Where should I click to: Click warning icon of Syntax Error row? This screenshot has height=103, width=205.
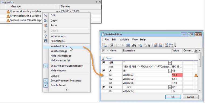click(8, 20)
